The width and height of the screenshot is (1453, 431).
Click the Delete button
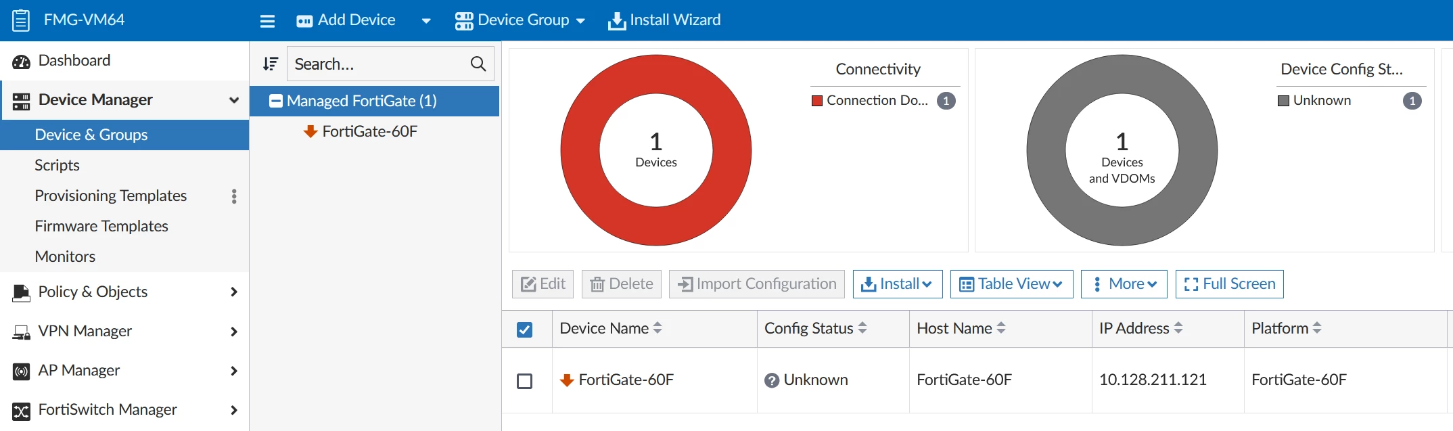622,284
